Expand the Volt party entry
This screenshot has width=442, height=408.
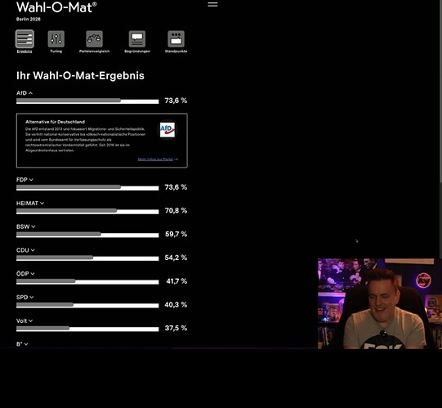(x=25, y=321)
